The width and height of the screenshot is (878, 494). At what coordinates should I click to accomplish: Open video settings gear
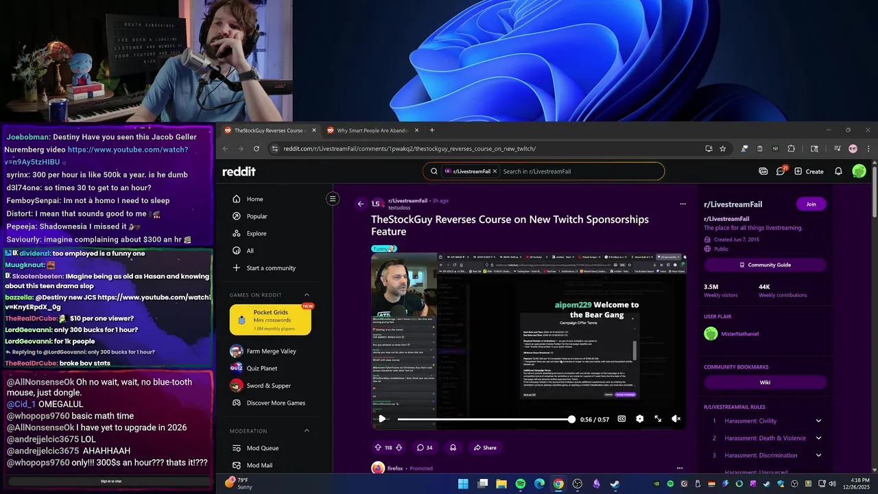point(640,419)
